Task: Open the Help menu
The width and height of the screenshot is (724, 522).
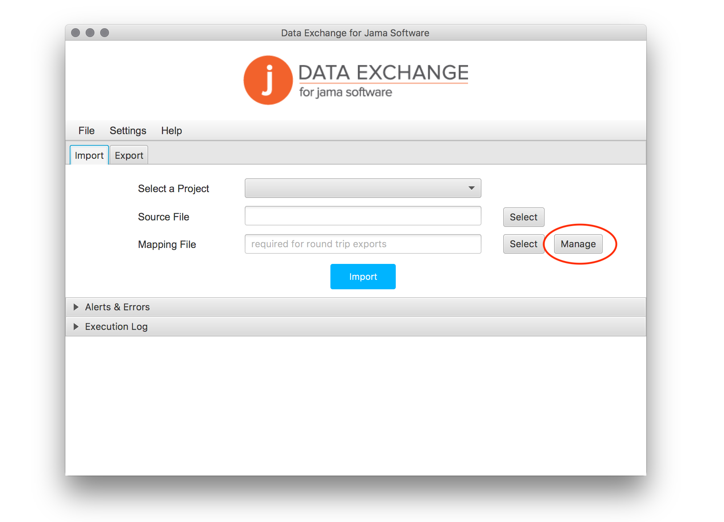Action: [x=171, y=130]
